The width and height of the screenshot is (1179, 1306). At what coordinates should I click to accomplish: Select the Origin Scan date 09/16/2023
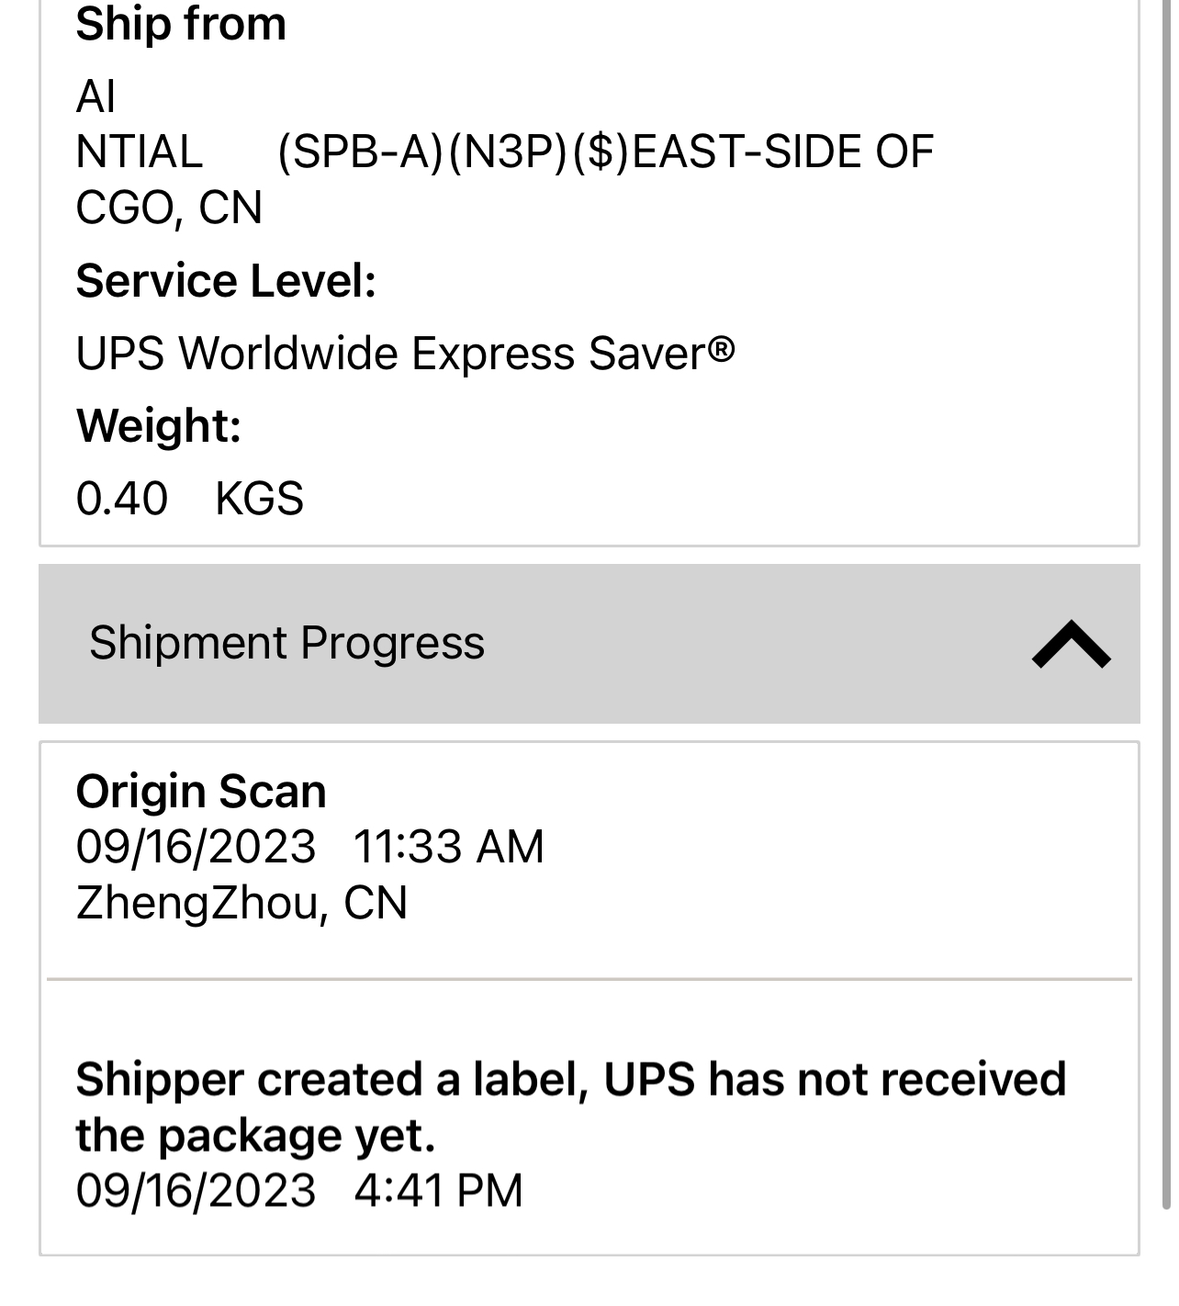coord(196,847)
